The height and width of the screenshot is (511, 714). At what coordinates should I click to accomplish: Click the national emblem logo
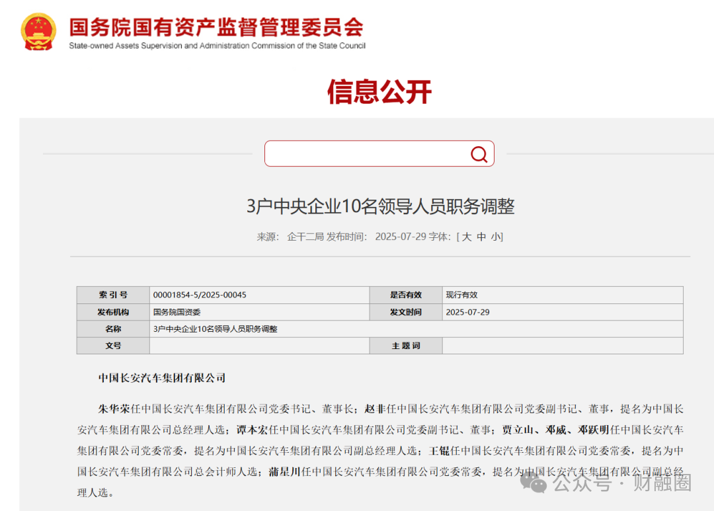click(x=39, y=32)
